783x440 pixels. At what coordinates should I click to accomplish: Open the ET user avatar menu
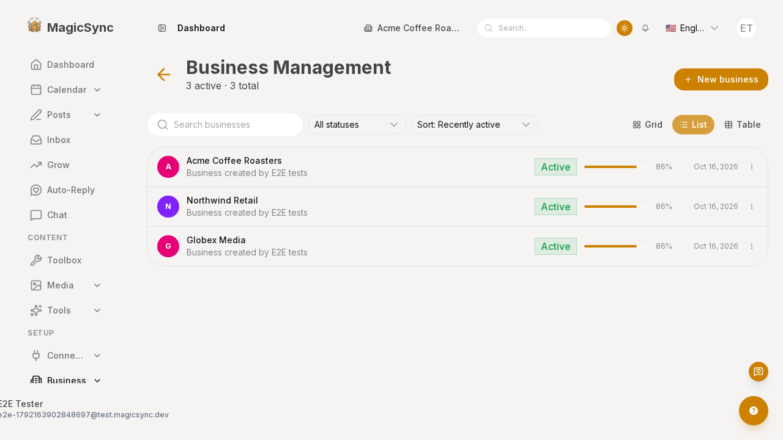[x=746, y=28]
